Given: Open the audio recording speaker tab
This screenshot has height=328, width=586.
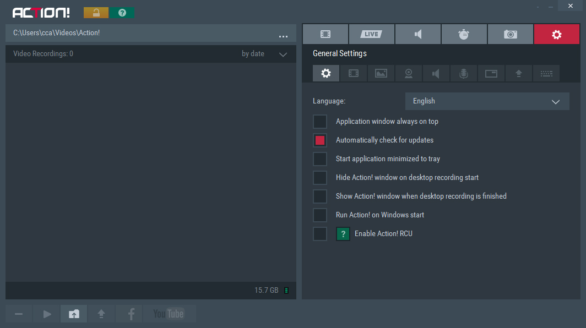Looking at the screenshot, I should pos(418,34).
